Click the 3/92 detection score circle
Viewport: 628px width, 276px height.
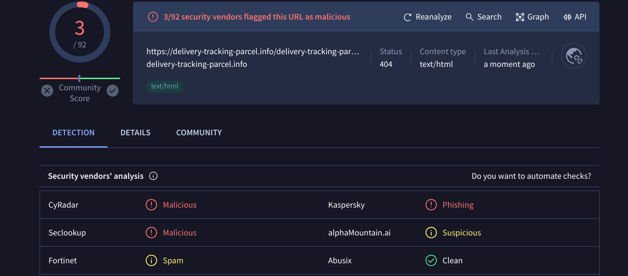80,32
